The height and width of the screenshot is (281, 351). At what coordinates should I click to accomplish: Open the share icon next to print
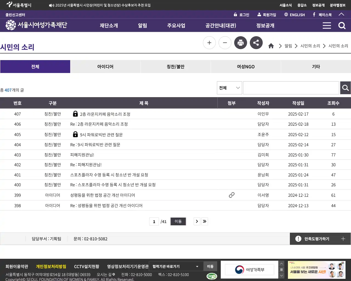point(256,43)
